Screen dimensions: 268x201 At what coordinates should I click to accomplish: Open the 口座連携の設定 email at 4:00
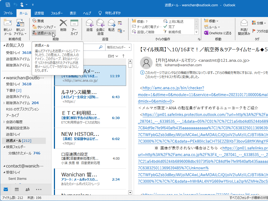(90, 158)
